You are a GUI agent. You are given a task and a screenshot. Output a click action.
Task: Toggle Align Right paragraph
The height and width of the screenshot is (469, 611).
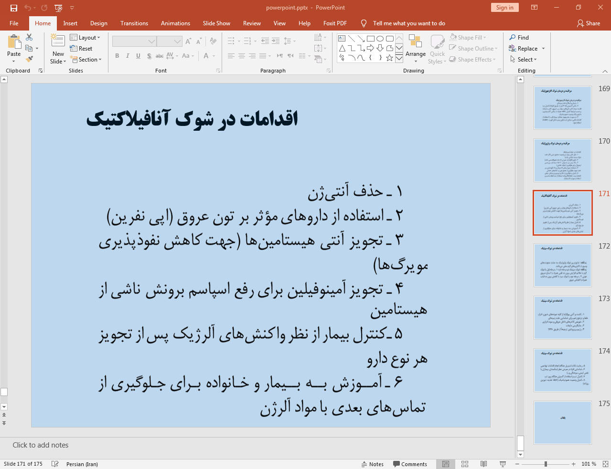coord(252,56)
